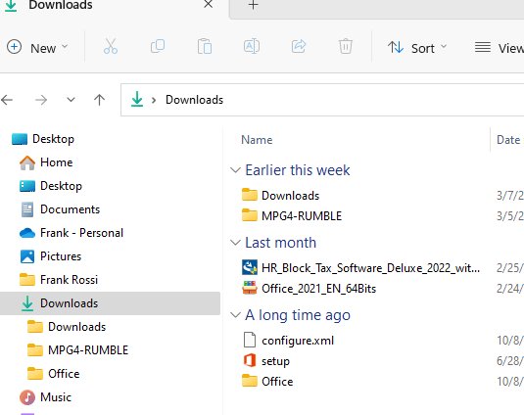
Task: Click the Home house icon in sidebar
Action: (x=27, y=162)
